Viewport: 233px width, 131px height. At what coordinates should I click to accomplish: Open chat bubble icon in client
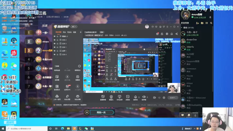click(183, 115)
